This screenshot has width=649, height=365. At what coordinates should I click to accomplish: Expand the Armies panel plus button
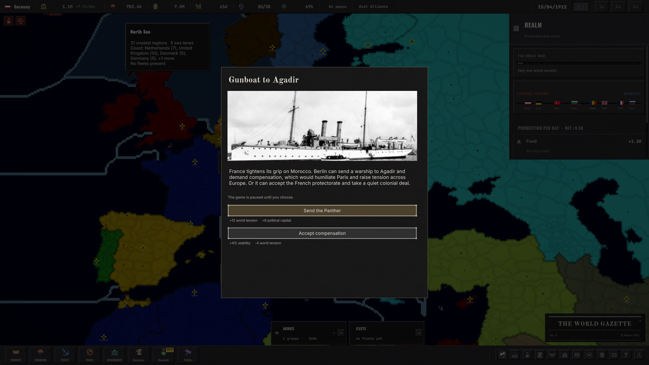tap(341, 333)
